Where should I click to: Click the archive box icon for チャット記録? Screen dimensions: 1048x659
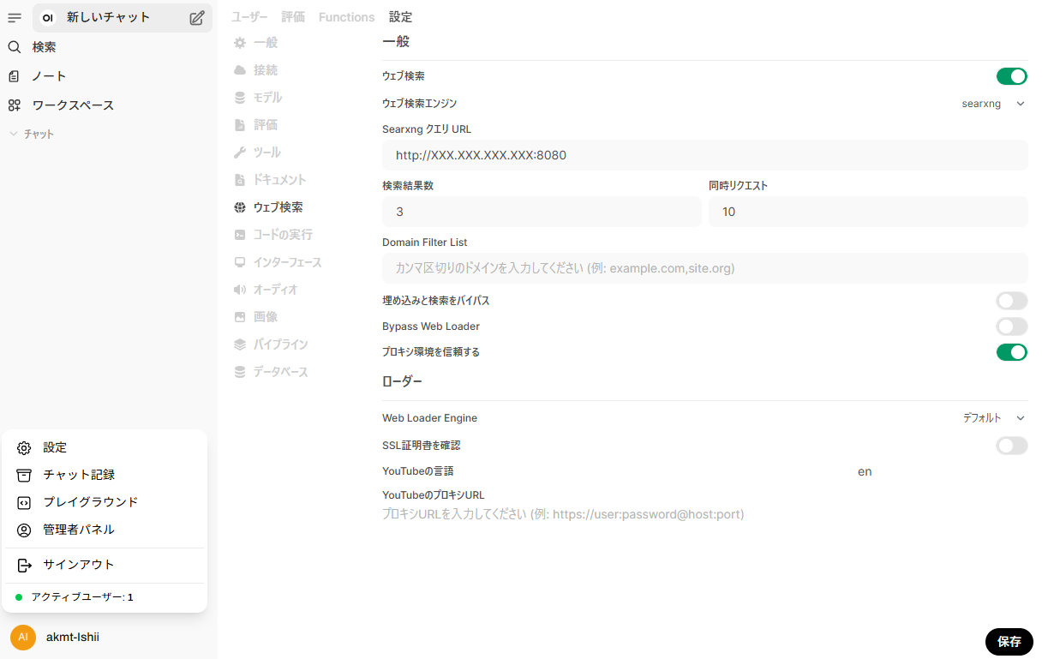pyautogui.click(x=24, y=476)
